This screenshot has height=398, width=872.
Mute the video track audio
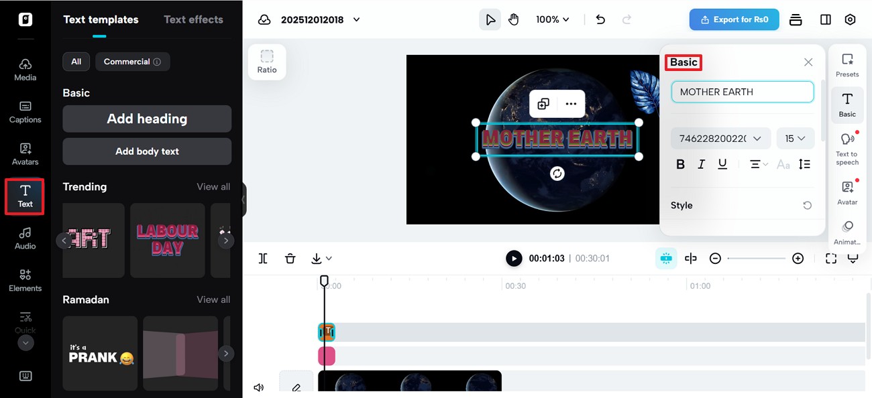[258, 387]
